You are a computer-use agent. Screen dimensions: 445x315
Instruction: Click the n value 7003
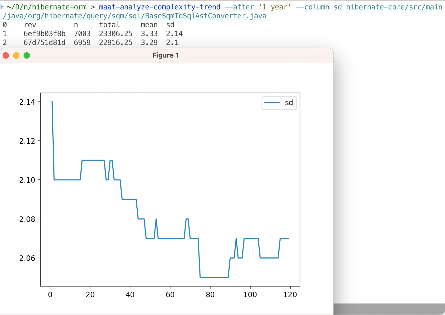point(82,34)
